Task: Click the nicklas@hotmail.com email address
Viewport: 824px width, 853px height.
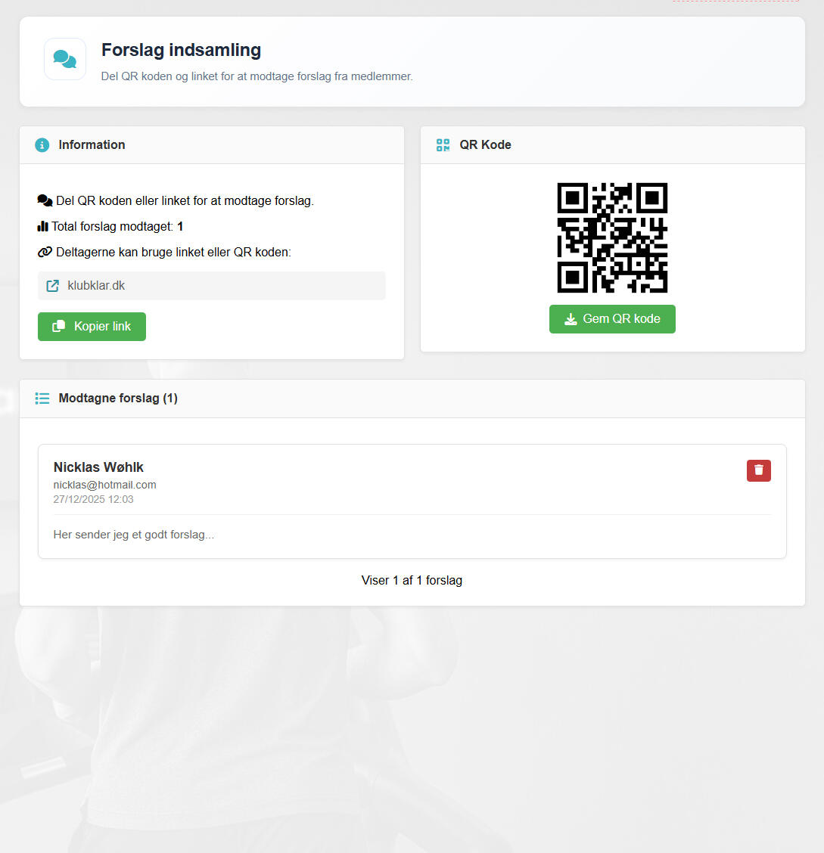Action: pos(104,485)
